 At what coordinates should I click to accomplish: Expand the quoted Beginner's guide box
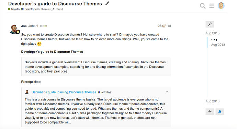[167, 92]
